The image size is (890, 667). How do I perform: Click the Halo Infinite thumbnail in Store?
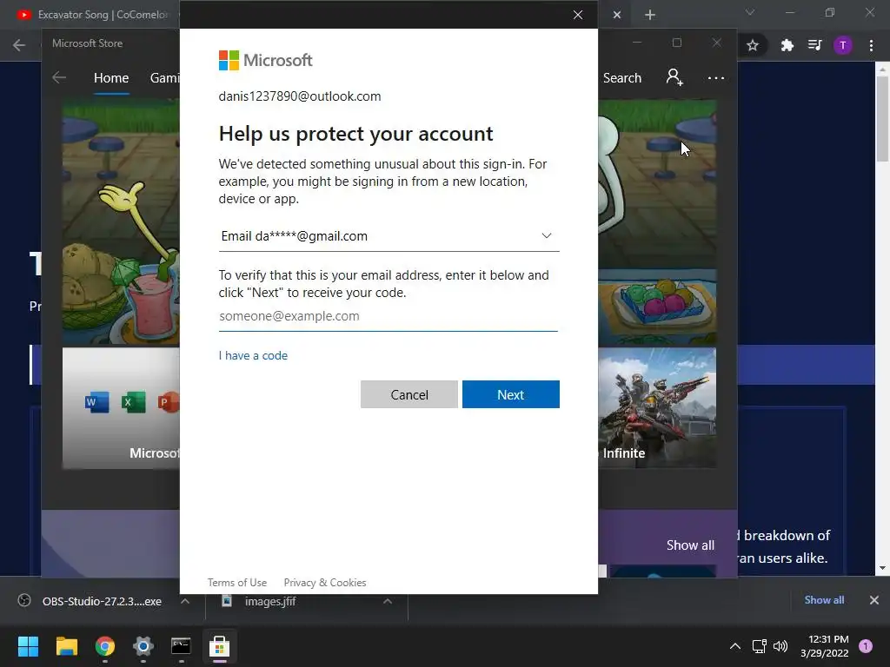coord(657,408)
